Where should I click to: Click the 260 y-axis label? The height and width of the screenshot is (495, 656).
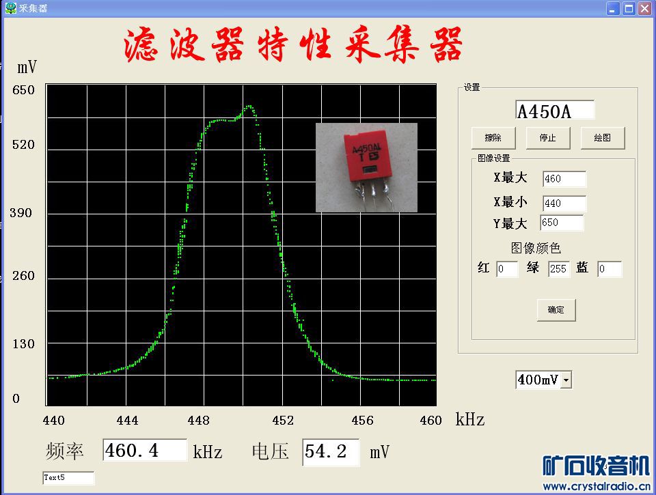[x=23, y=276]
